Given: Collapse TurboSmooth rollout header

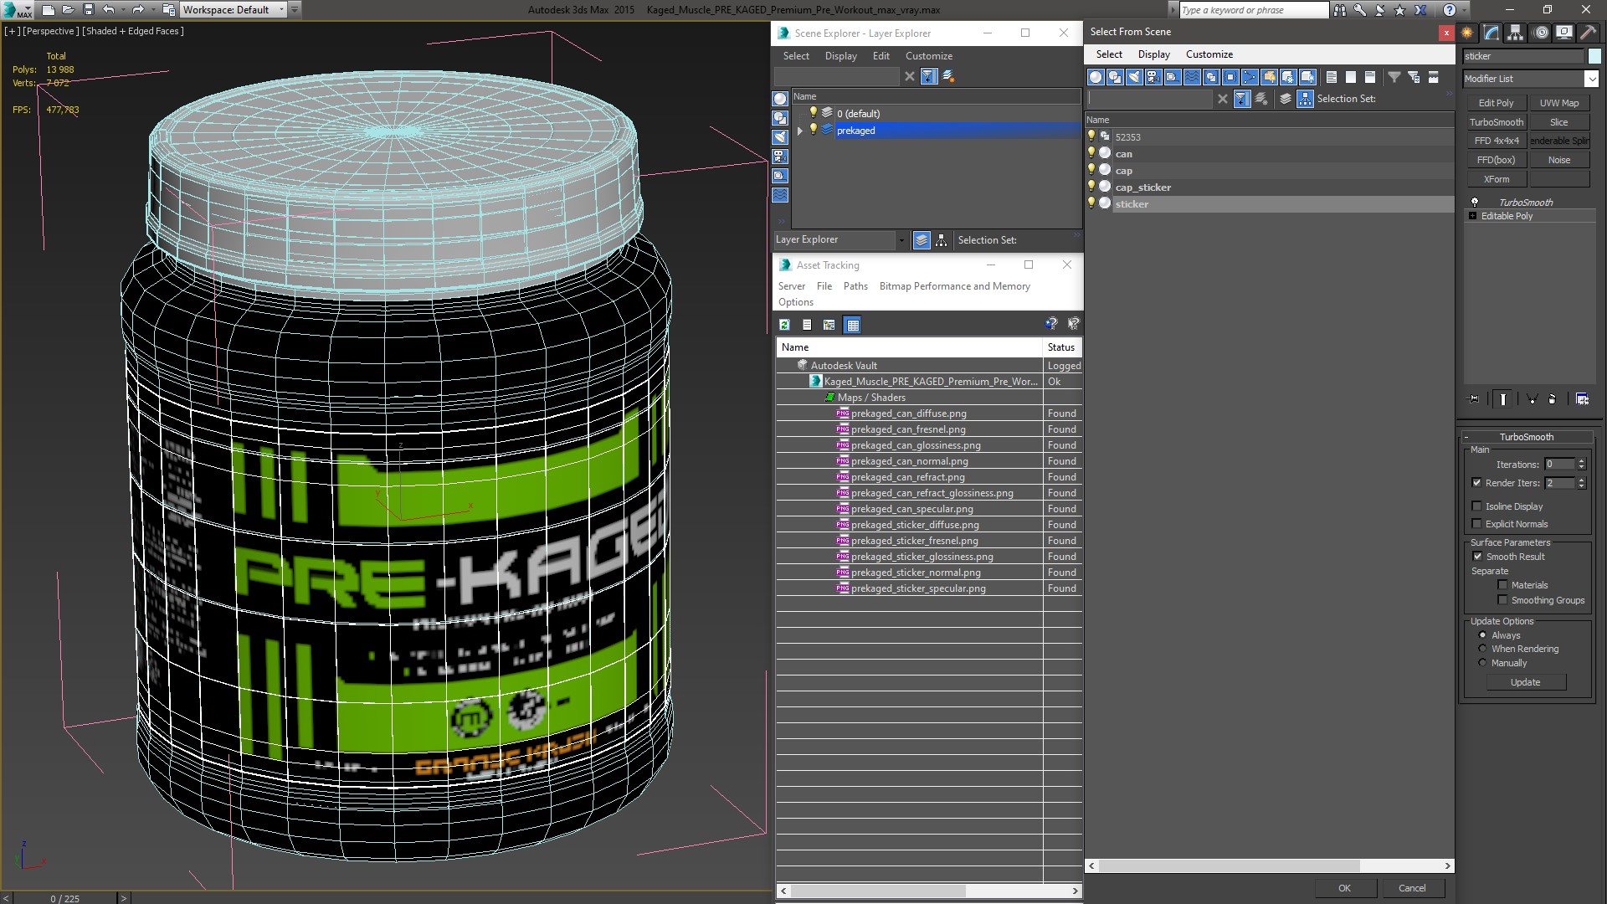Looking at the screenshot, I should coord(1526,437).
